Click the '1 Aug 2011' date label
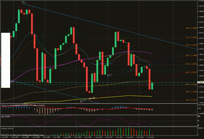 [x=130, y=137]
